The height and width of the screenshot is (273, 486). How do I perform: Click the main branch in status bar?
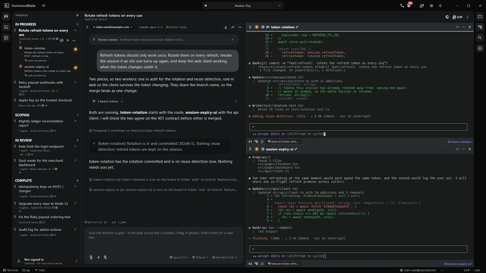click(x=40, y=270)
